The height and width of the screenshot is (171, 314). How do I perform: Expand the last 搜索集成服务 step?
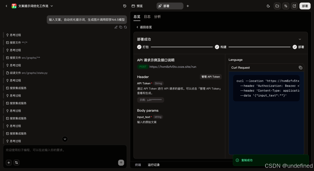pyautogui.click(x=16, y=133)
